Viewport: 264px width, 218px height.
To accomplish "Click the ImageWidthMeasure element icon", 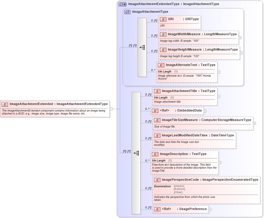I will pyautogui.click(x=163, y=34).
